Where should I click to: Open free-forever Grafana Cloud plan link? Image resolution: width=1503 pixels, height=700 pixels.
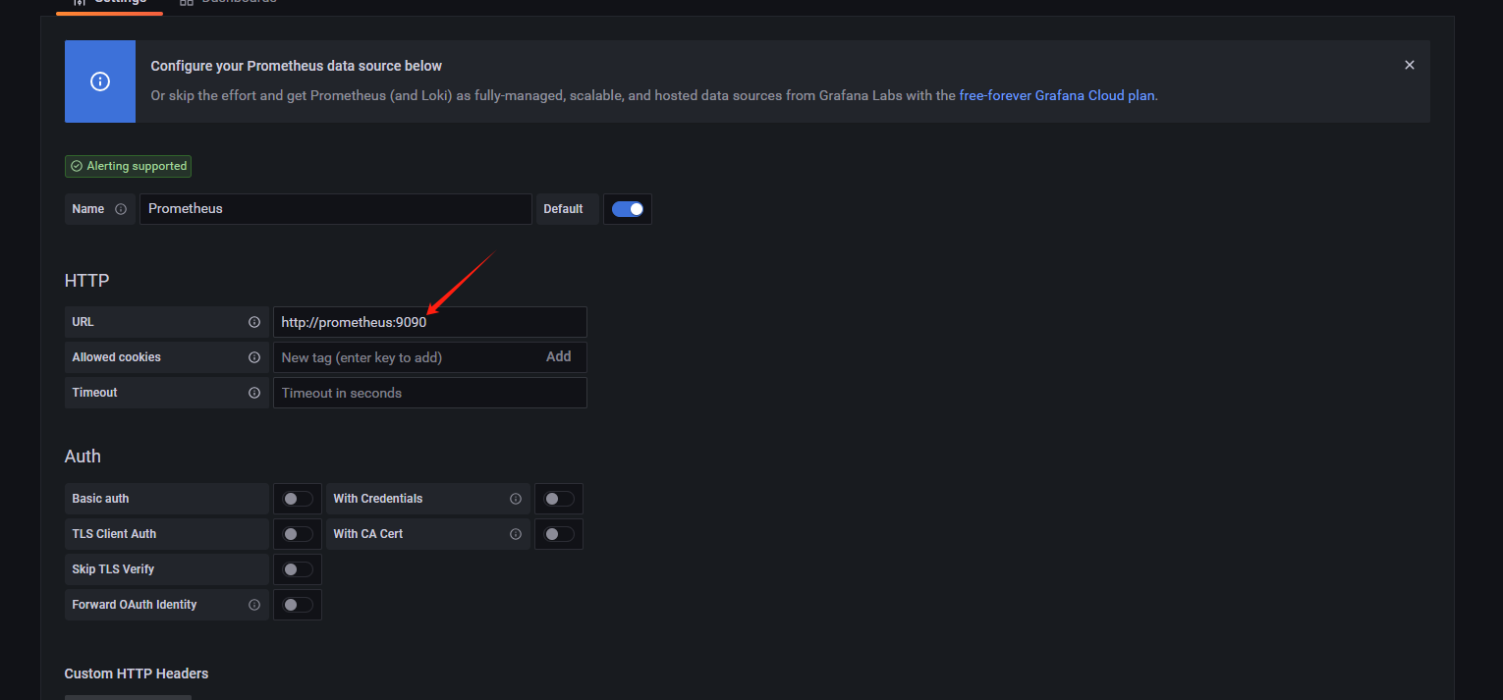[x=1057, y=96]
